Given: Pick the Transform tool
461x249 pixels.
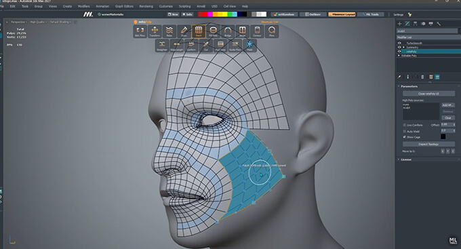Looking at the screenshot, I should coord(155,31).
